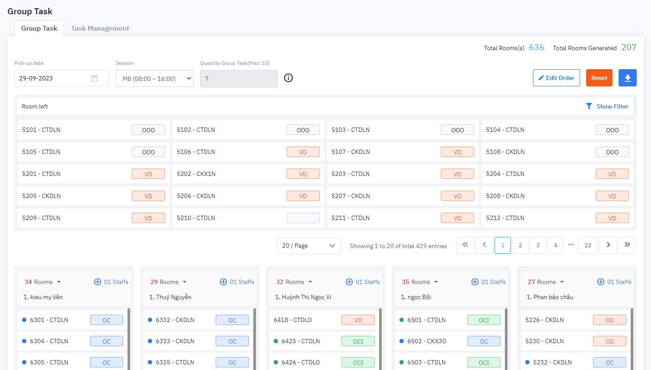Open the pick-up date calendar icon
This screenshot has width=651, height=370.
pyautogui.click(x=94, y=78)
